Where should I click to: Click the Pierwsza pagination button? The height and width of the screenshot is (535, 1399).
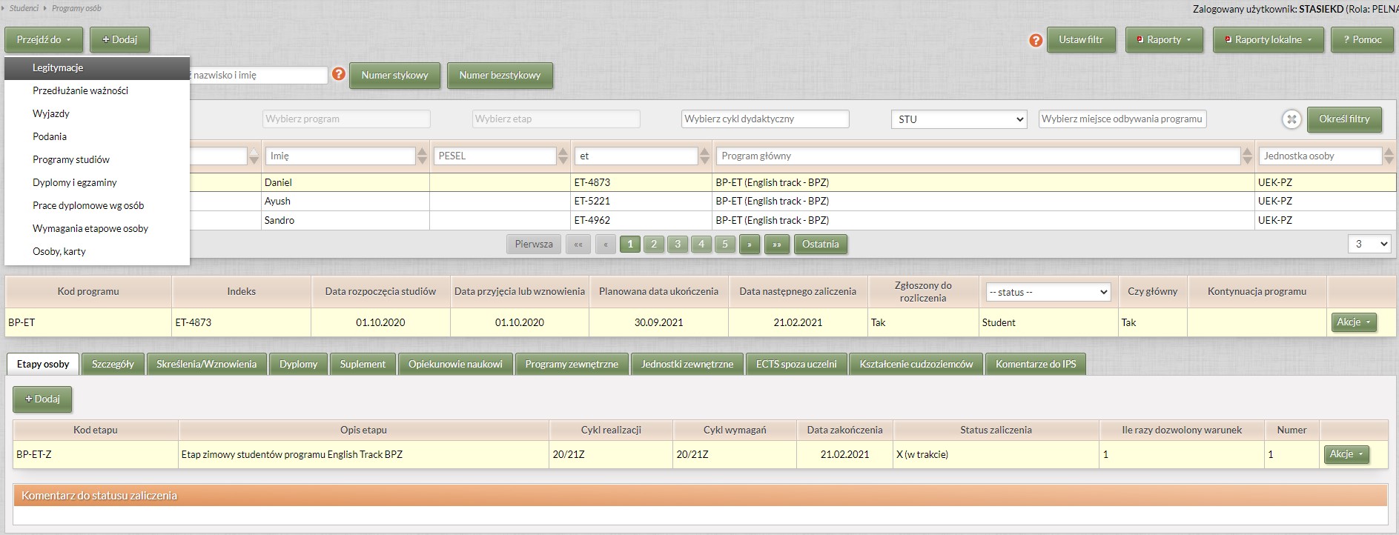(534, 244)
